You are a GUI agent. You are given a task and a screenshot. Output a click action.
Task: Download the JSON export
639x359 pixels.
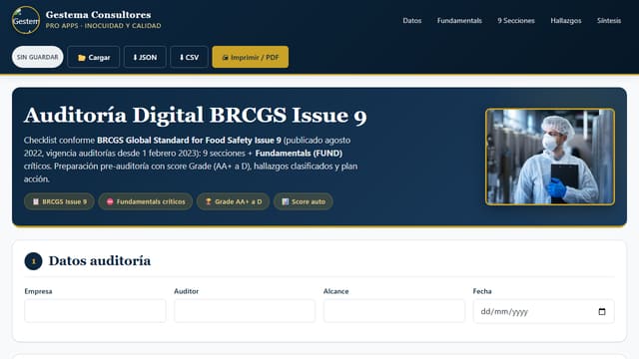(x=145, y=57)
